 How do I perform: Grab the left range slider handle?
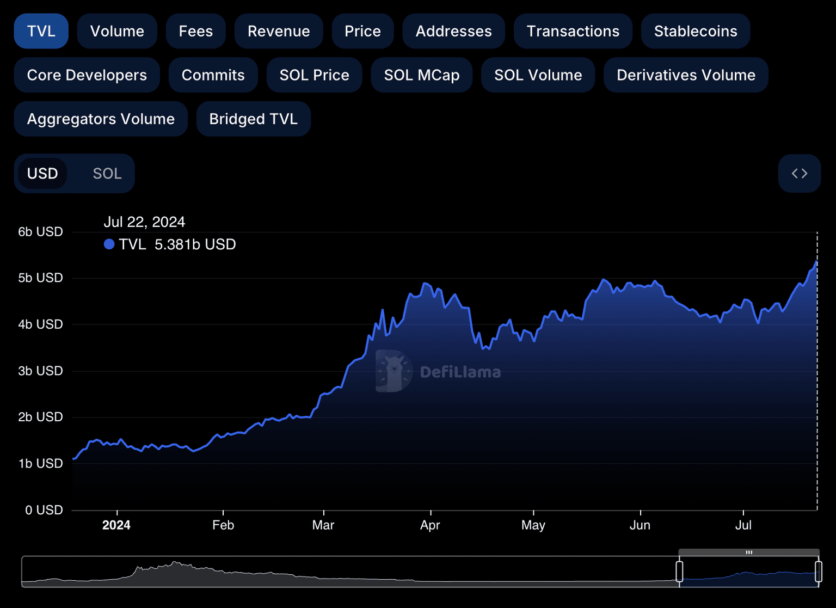point(679,572)
